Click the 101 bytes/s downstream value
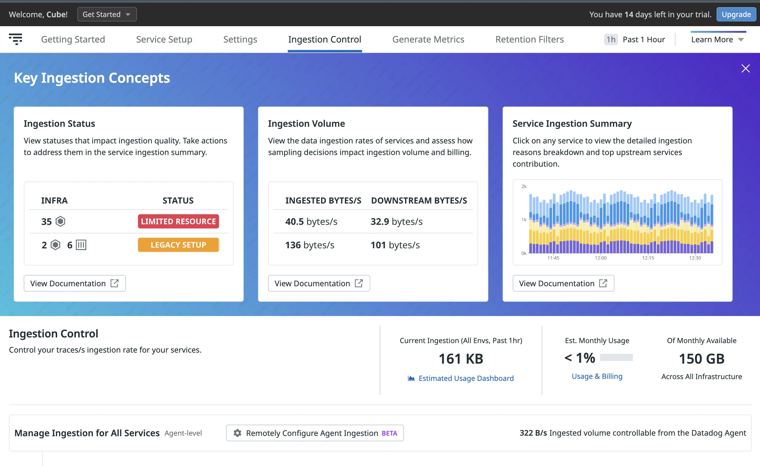Viewport: 760px width, 466px height. [395, 245]
